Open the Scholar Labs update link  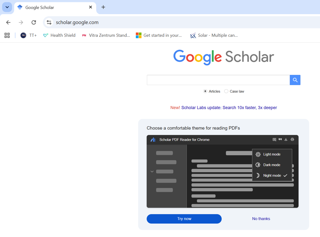[x=229, y=108]
